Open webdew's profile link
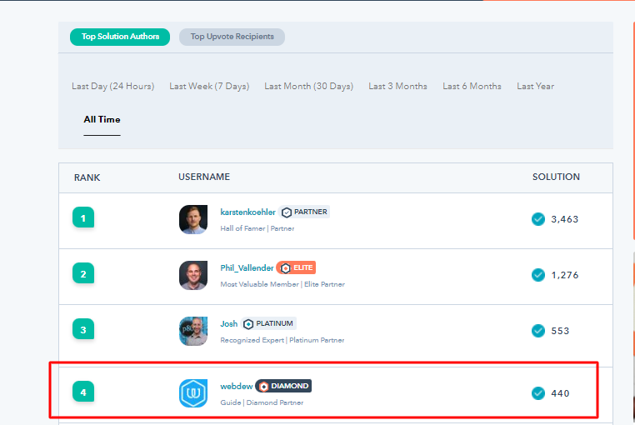Image resolution: width=635 pixels, height=425 pixels. [237, 386]
